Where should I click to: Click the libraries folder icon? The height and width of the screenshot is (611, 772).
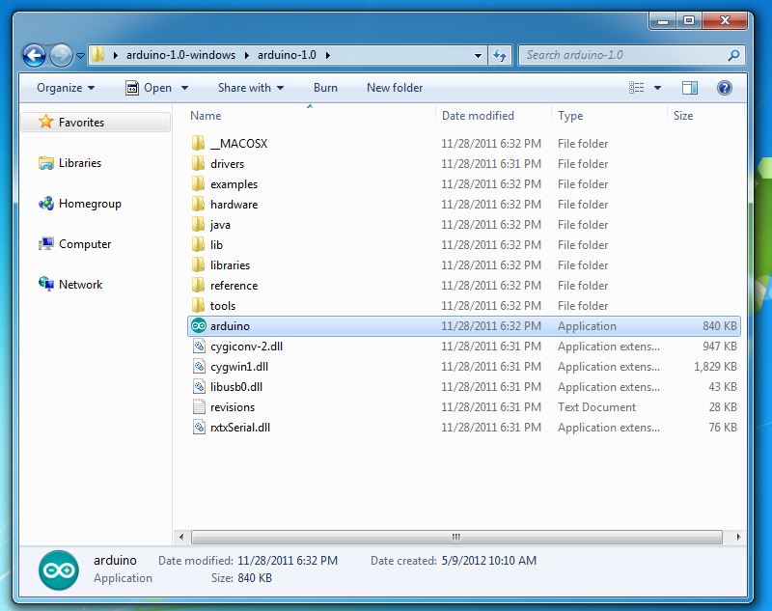click(x=198, y=264)
